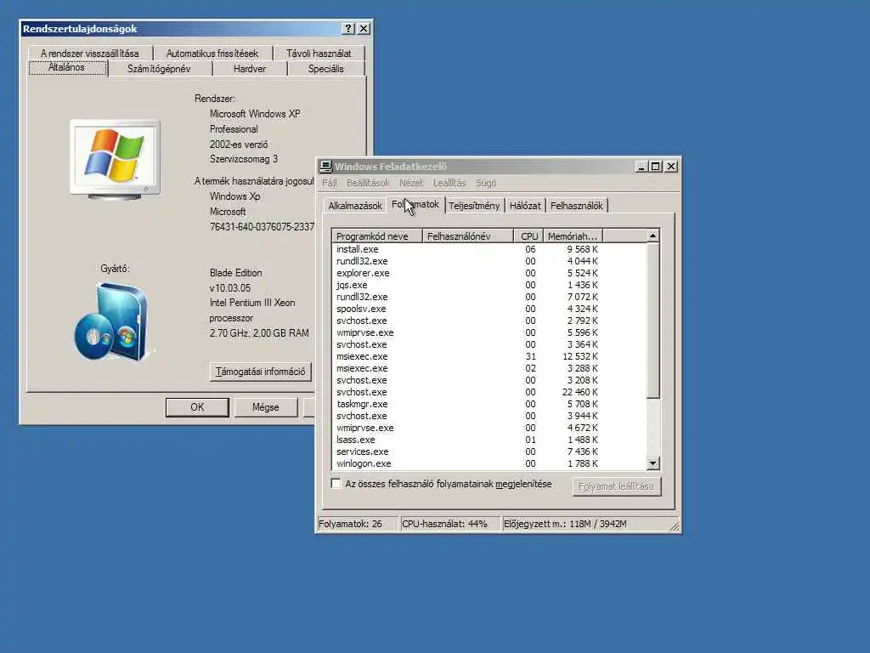The image size is (870, 653).
Task: Click OK in Rendszertulajdonságok
Action: pos(197,407)
